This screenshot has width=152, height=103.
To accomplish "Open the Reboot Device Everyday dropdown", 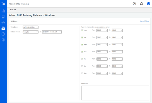I will click(30, 32).
